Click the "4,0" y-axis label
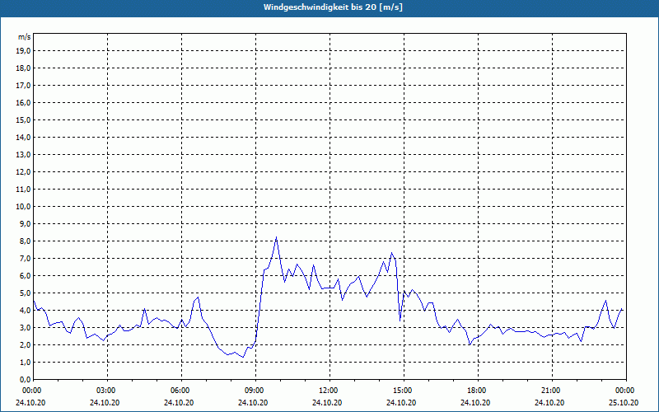The width and height of the screenshot is (659, 412). tap(25, 311)
